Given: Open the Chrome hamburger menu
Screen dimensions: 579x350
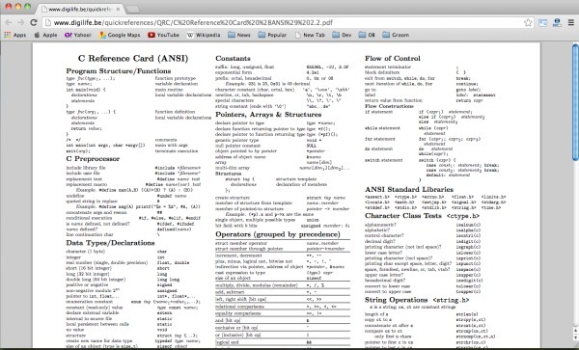Looking at the screenshot, I should pyautogui.click(x=571, y=22).
